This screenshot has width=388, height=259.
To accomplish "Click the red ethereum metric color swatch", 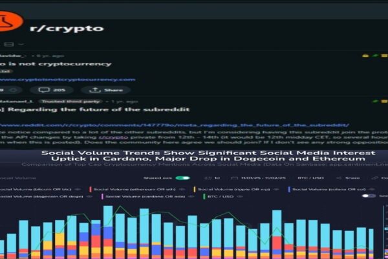I will pos(91,189).
